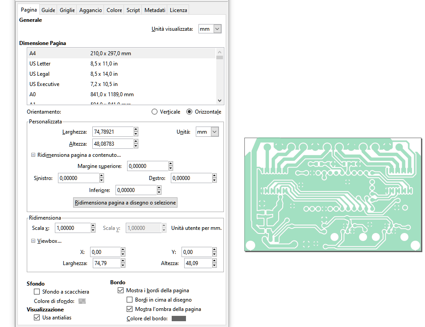Select the Licenza tab
This screenshot has height=327, width=425.
coord(178,10)
